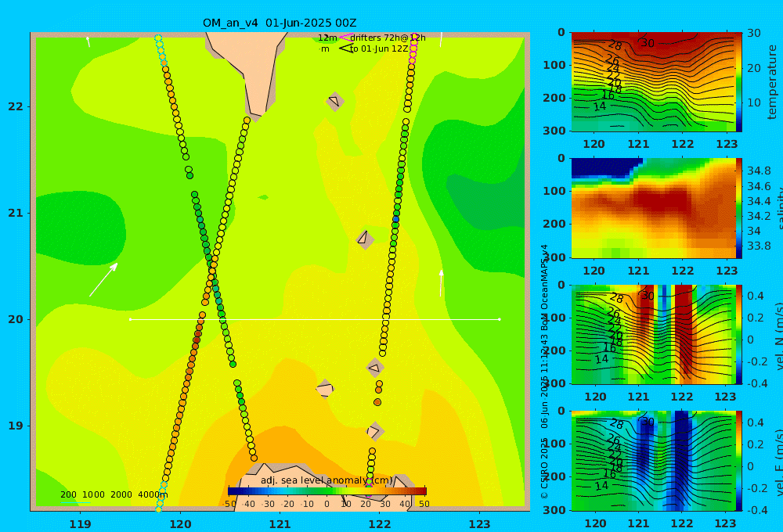Viewport: 783px width, 532px height.
Task: Click the 30 contour label in the temperature panel
Action: [648, 43]
